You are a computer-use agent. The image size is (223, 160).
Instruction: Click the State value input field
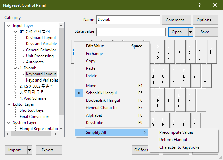131,32
